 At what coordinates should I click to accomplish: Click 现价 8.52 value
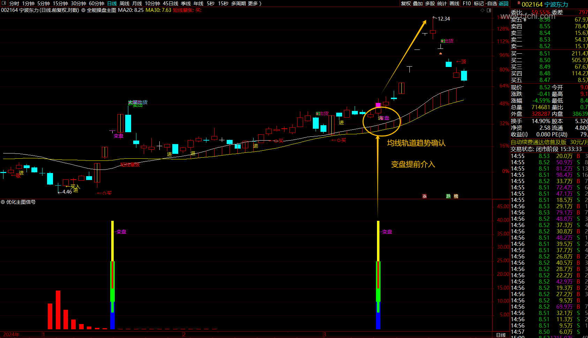pos(545,87)
